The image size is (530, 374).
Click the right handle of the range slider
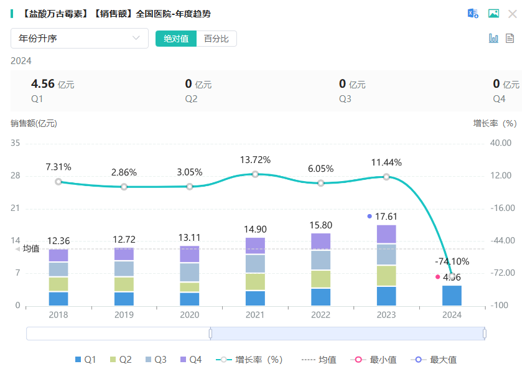(485, 334)
